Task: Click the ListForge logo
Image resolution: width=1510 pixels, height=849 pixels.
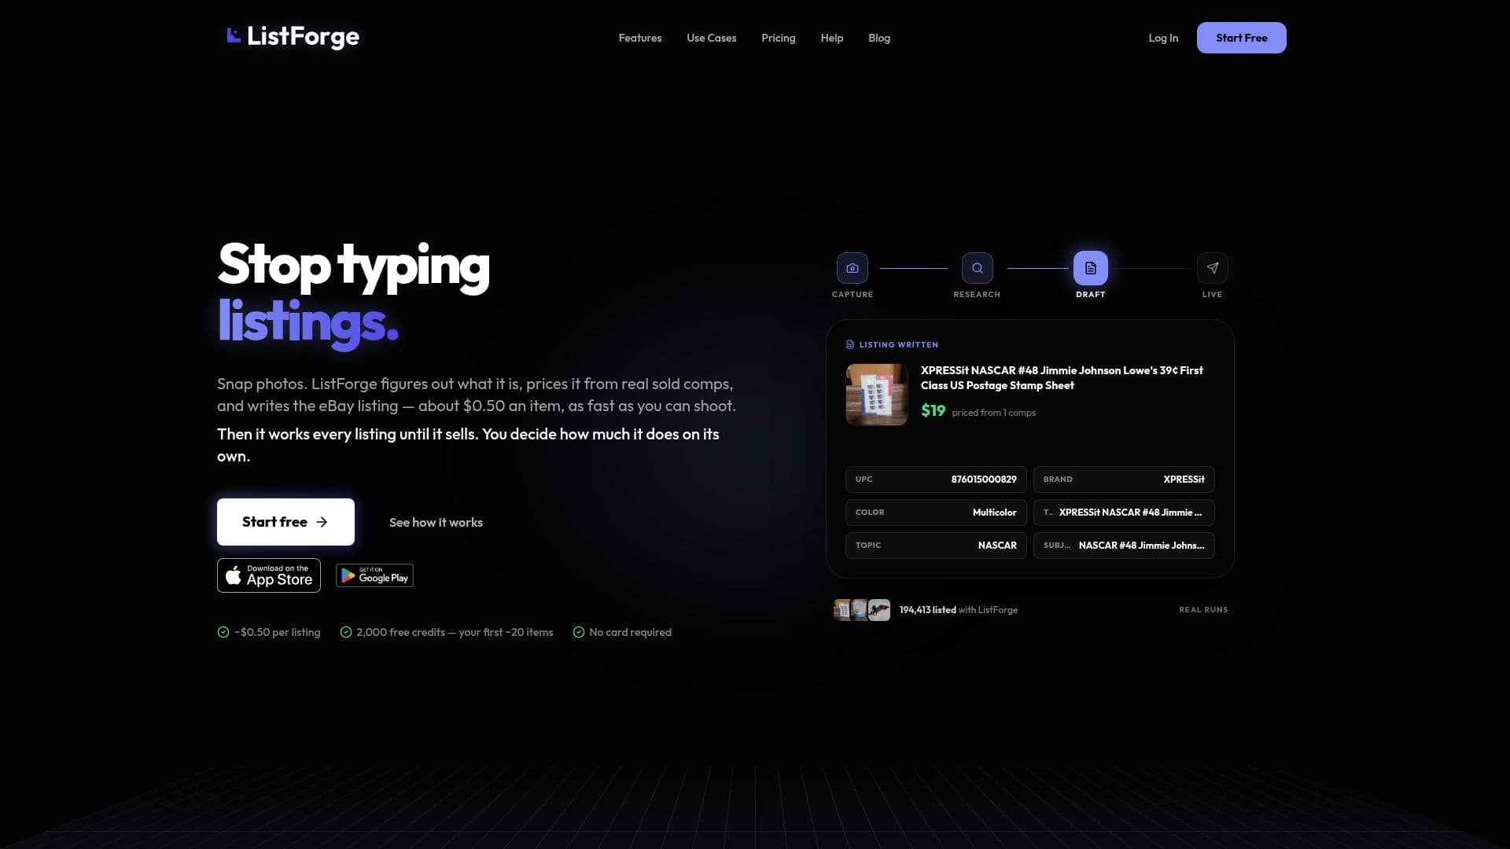Action: pyautogui.click(x=293, y=36)
